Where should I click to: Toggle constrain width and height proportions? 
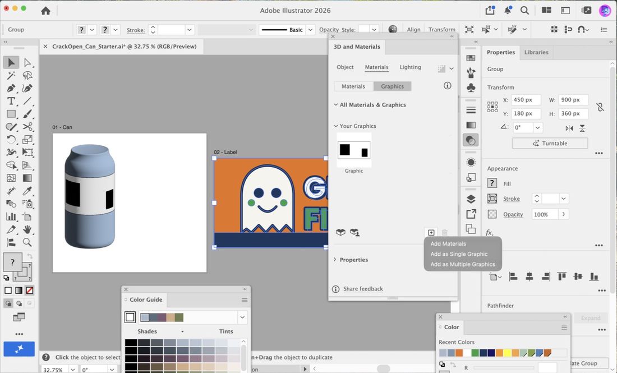pyautogui.click(x=600, y=107)
